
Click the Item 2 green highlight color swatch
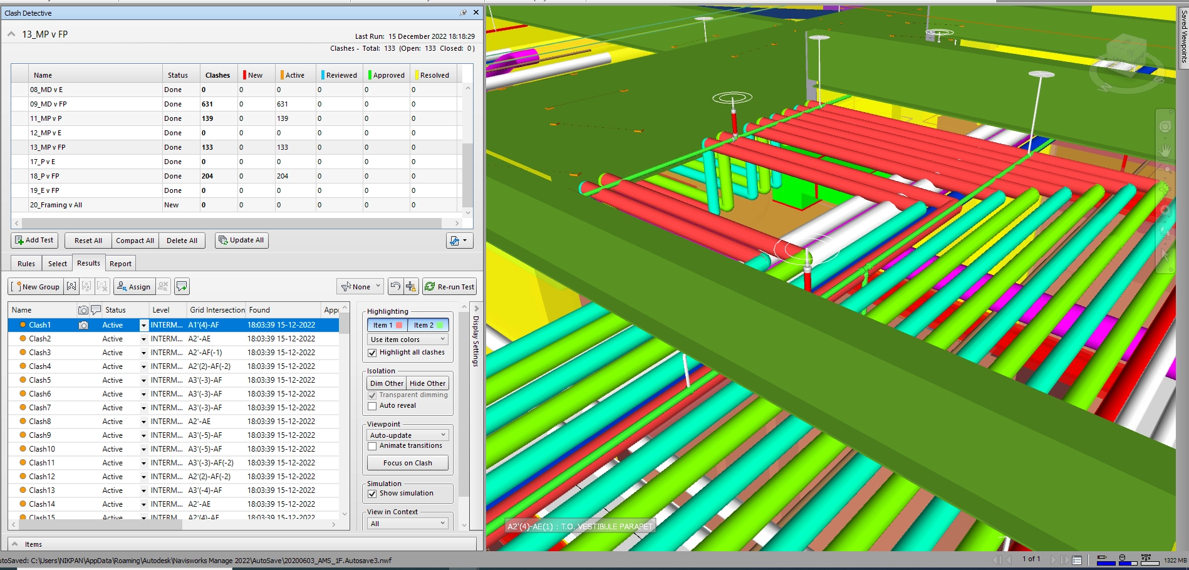[441, 324]
